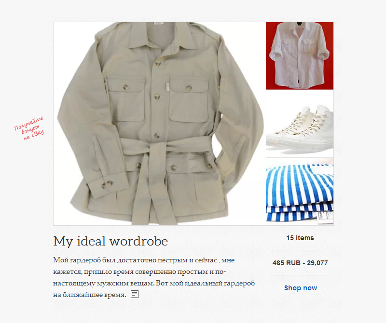The width and height of the screenshot is (386, 323).
Task: Open the blue striped fabric thumbnail
Action: pyautogui.click(x=300, y=192)
